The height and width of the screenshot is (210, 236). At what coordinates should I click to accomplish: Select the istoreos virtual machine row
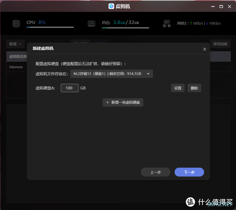(x=17, y=67)
